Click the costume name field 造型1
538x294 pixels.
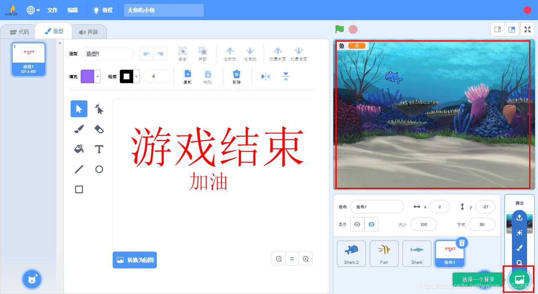[x=108, y=53]
